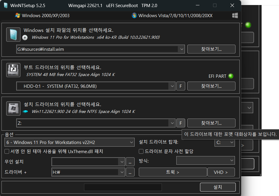Expand the 드라이버 H:\ path dropdown

click(122, 172)
